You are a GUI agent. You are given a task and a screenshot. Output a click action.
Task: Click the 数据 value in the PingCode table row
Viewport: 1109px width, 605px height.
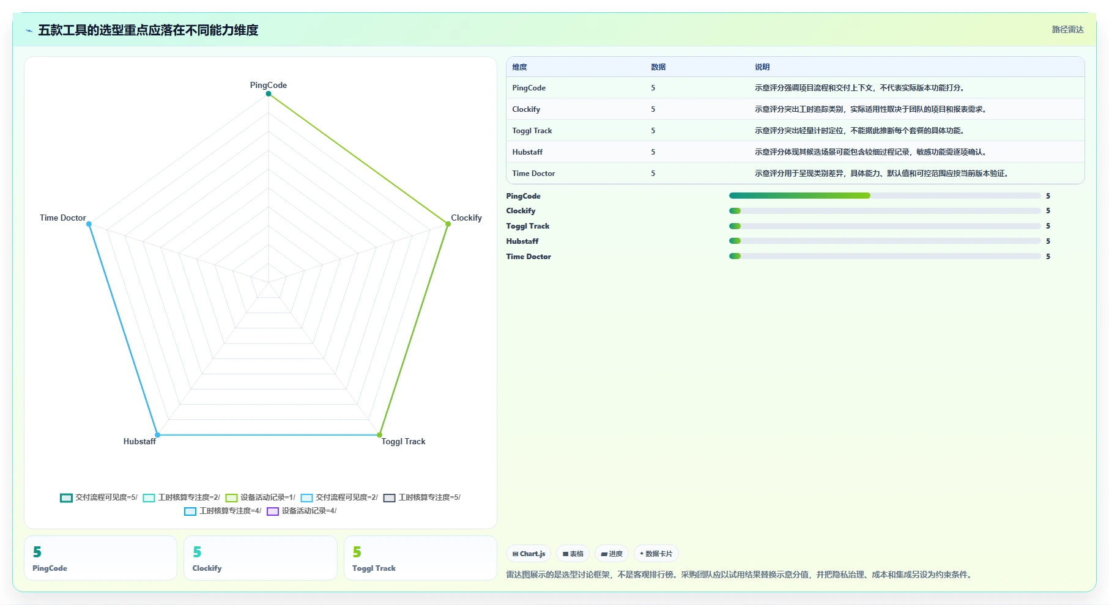653,88
